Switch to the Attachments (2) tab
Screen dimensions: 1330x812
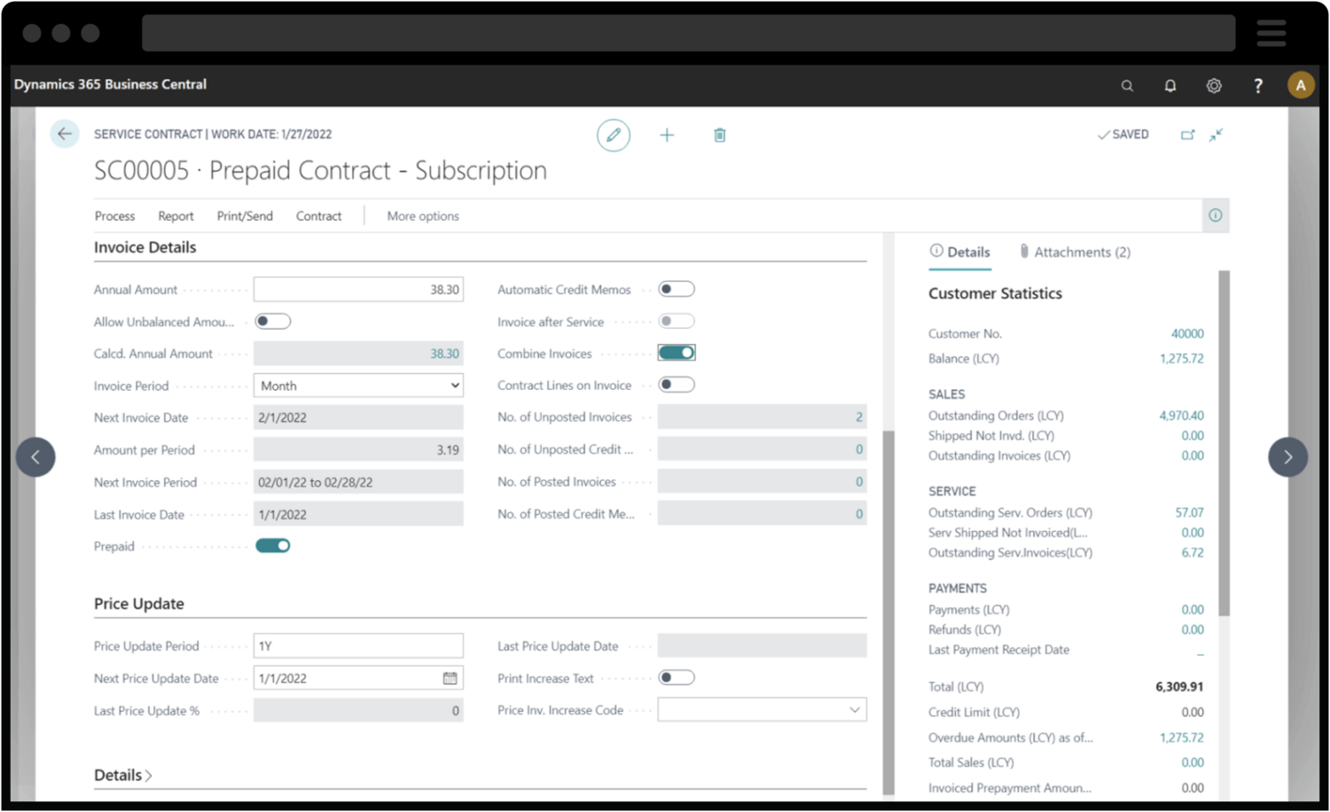pyautogui.click(x=1076, y=252)
